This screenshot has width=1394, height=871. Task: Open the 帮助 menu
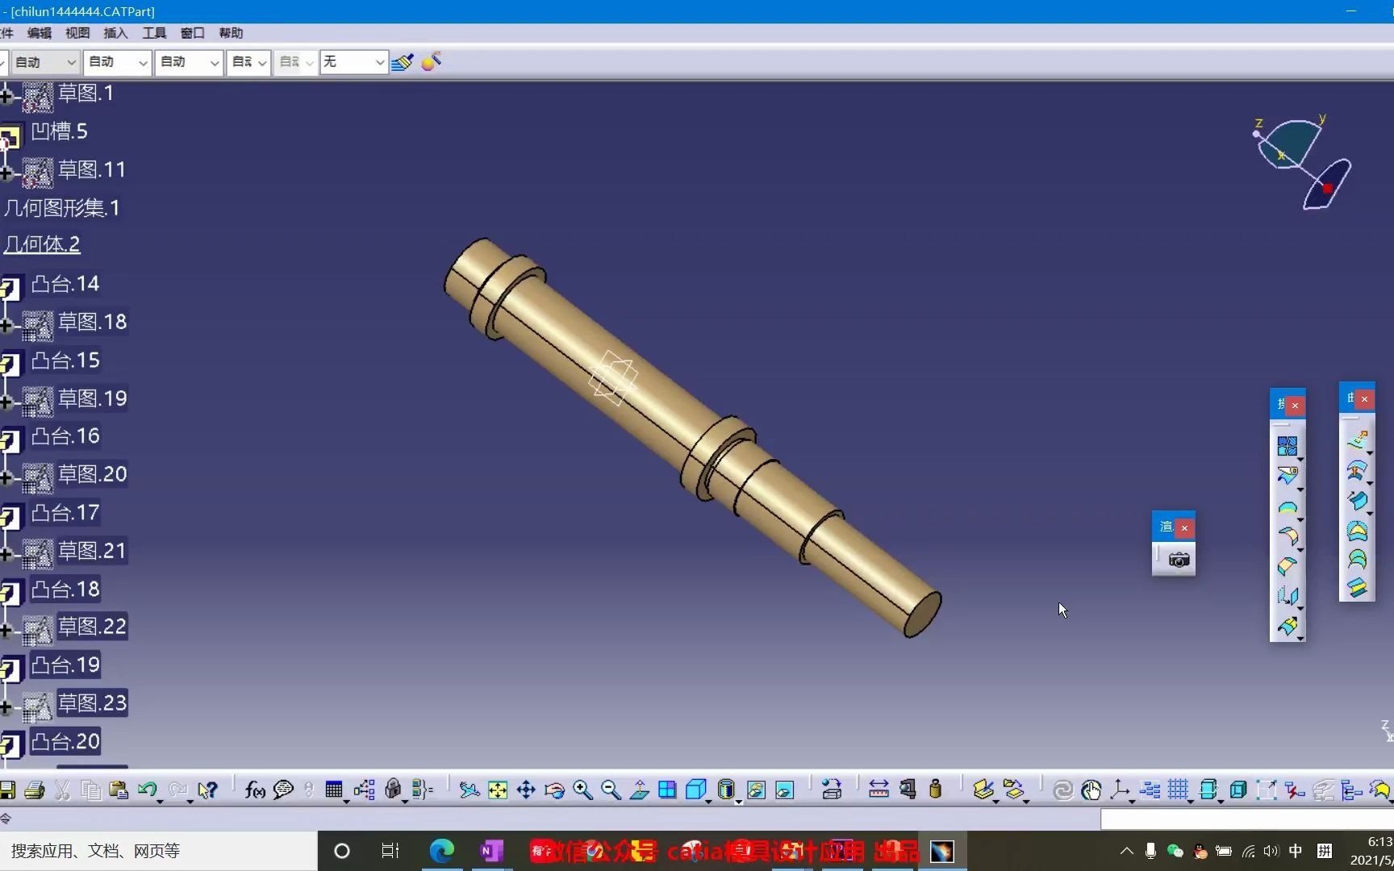tap(231, 33)
